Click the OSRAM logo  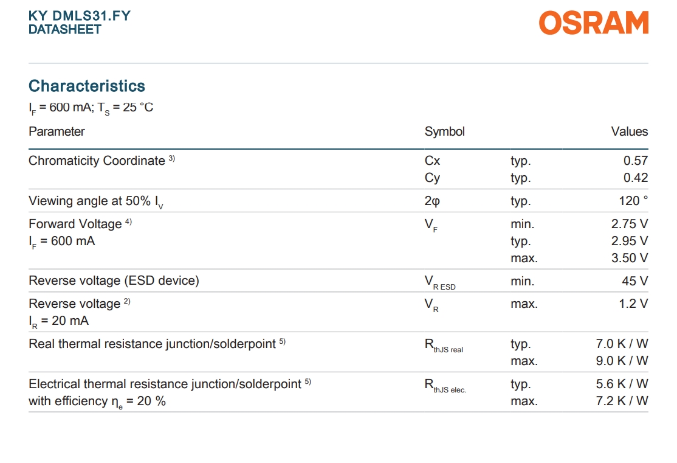(x=594, y=23)
